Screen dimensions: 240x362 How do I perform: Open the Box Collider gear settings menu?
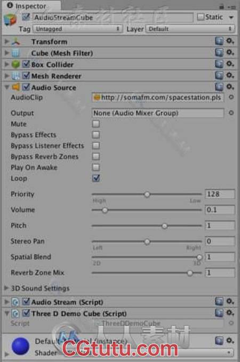pos(230,64)
